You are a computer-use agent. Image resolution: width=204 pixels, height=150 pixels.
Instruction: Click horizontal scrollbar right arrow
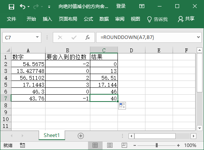pos(193,136)
